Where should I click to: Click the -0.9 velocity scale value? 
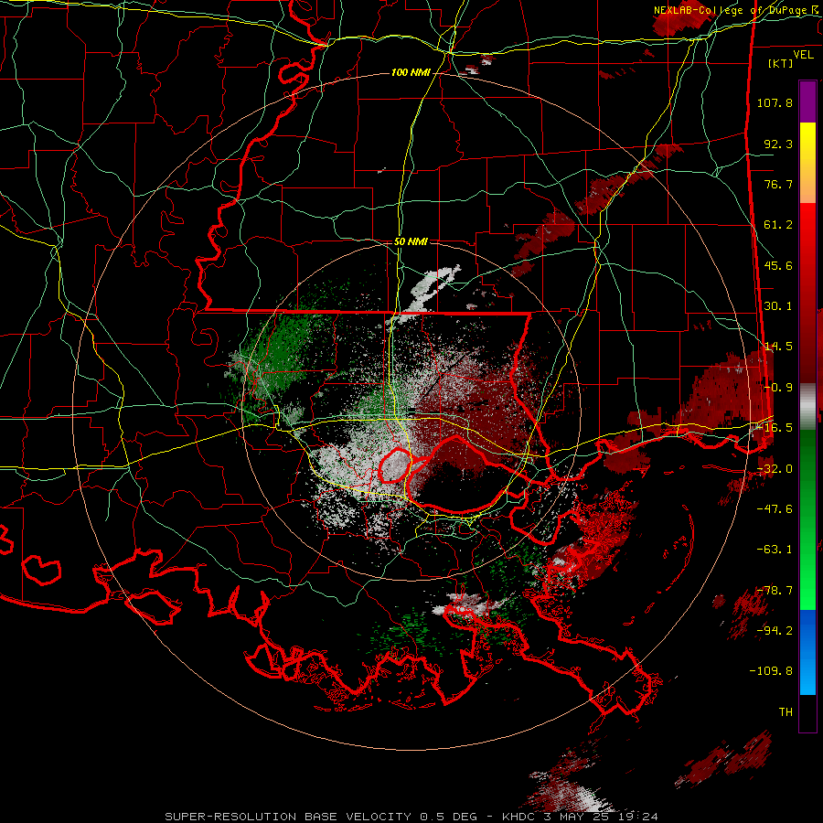point(778,388)
